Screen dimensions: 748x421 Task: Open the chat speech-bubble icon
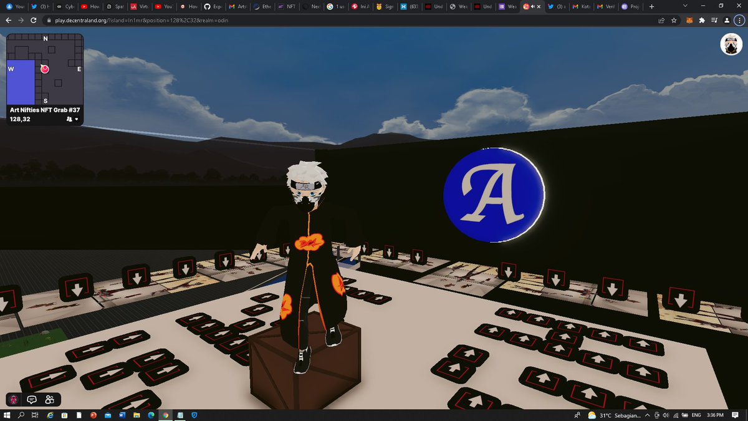[31, 399]
